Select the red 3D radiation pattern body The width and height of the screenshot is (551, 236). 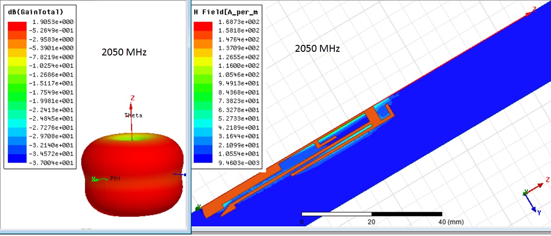pyautogui.click(x=132, y=174)
